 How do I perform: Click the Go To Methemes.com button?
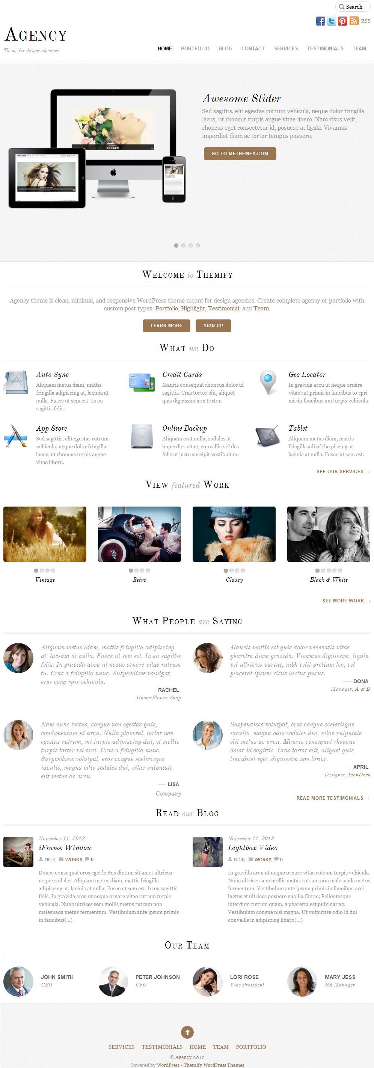240,153
